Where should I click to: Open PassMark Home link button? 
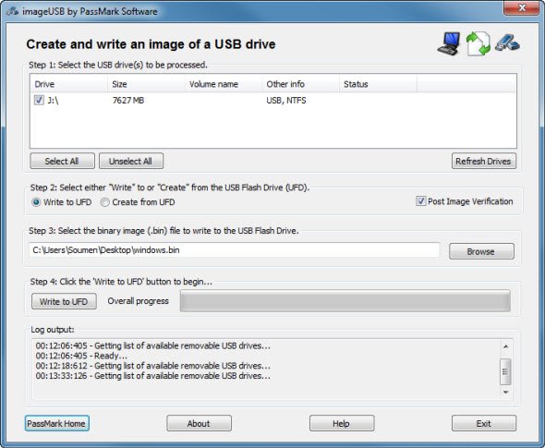point(57,423)
